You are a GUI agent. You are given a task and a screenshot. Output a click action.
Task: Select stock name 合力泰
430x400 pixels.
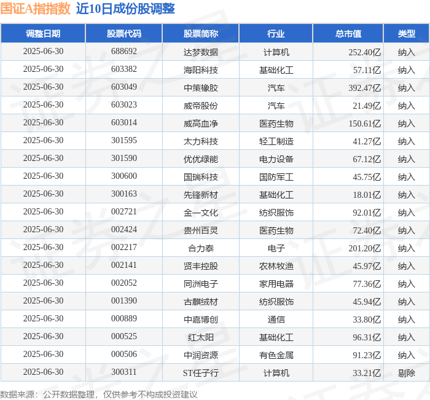[x=201, y=248]
